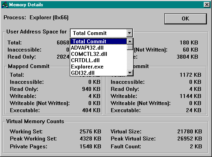Click the Process: Explorer (0x66) label
Screen dimensions: 212x157
click(36, 18)
